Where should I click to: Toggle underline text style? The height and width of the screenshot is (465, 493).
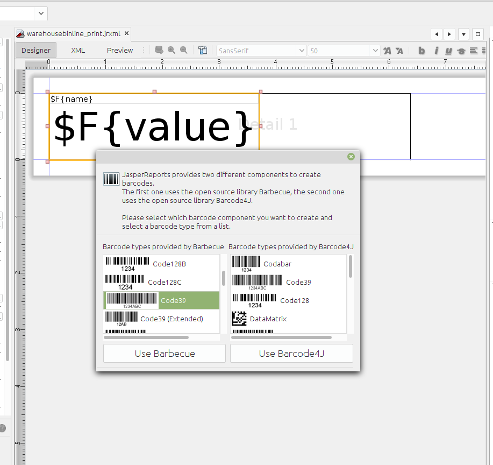448,51
